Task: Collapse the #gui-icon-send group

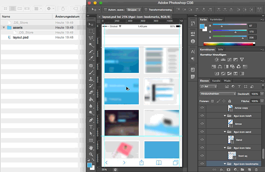Action: 225,132
